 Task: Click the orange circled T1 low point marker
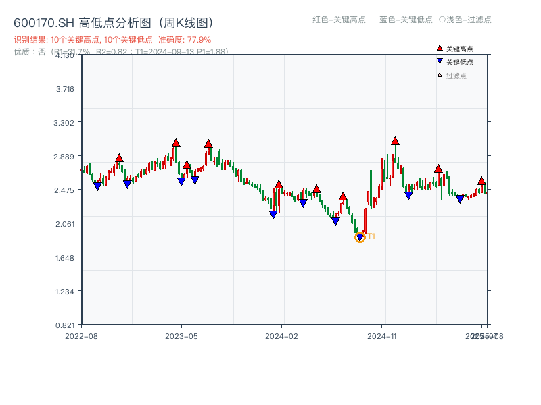pyautogui.click(x=360, y=237)
